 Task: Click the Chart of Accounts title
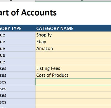pos(28,13)
